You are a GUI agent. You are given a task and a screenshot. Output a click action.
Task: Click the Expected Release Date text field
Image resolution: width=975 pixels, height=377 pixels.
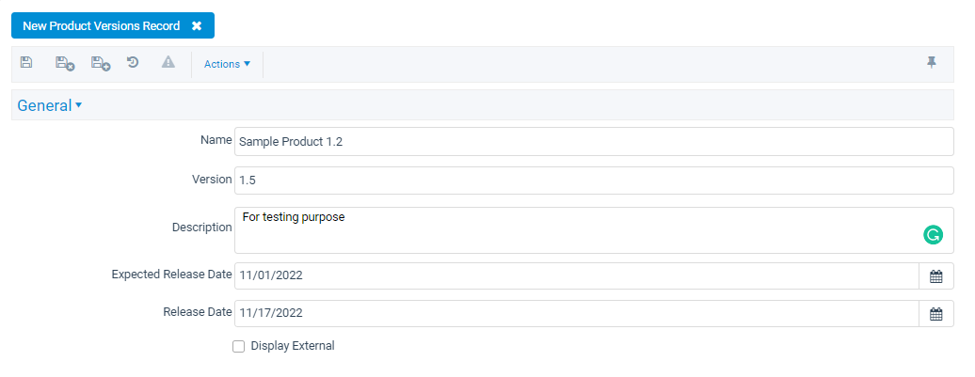tap(576, 276)
